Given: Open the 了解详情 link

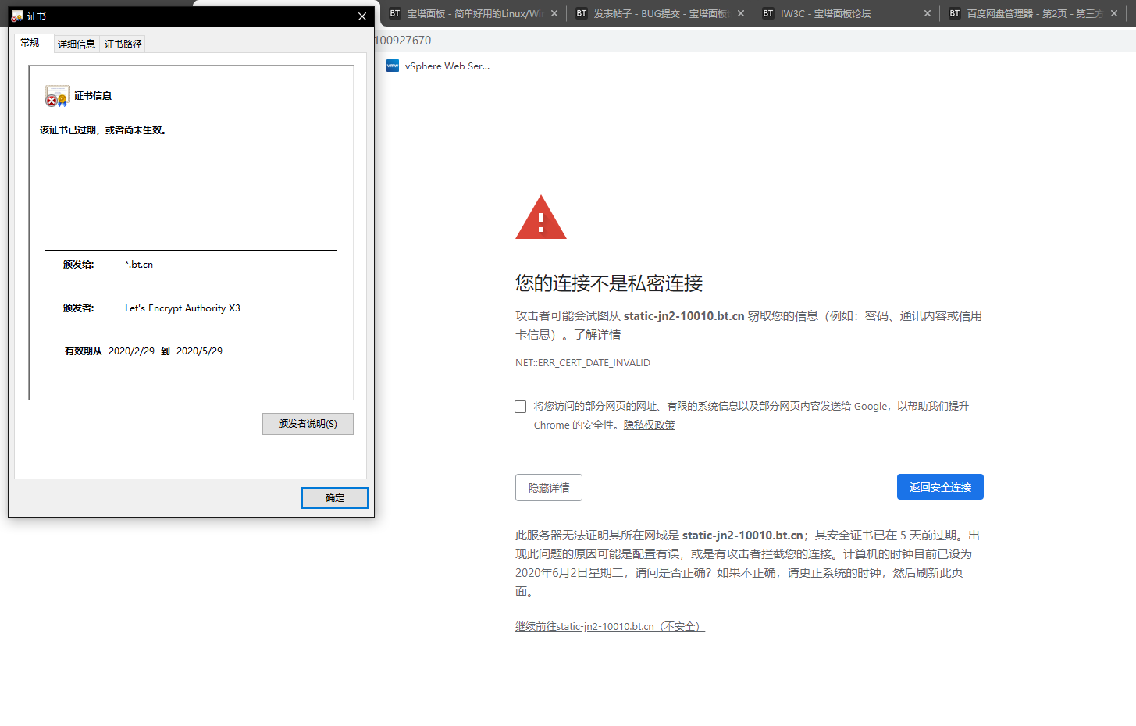Looking at the screenshot, I should pos(597,335).
